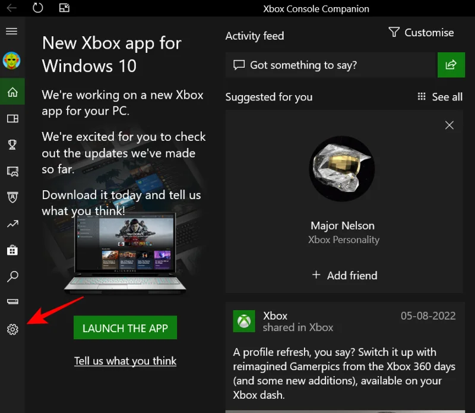Image resolution: width=475 pixels, height=413 pixels.
Task: Click the Launch The App button
Action: coord(125,327)
